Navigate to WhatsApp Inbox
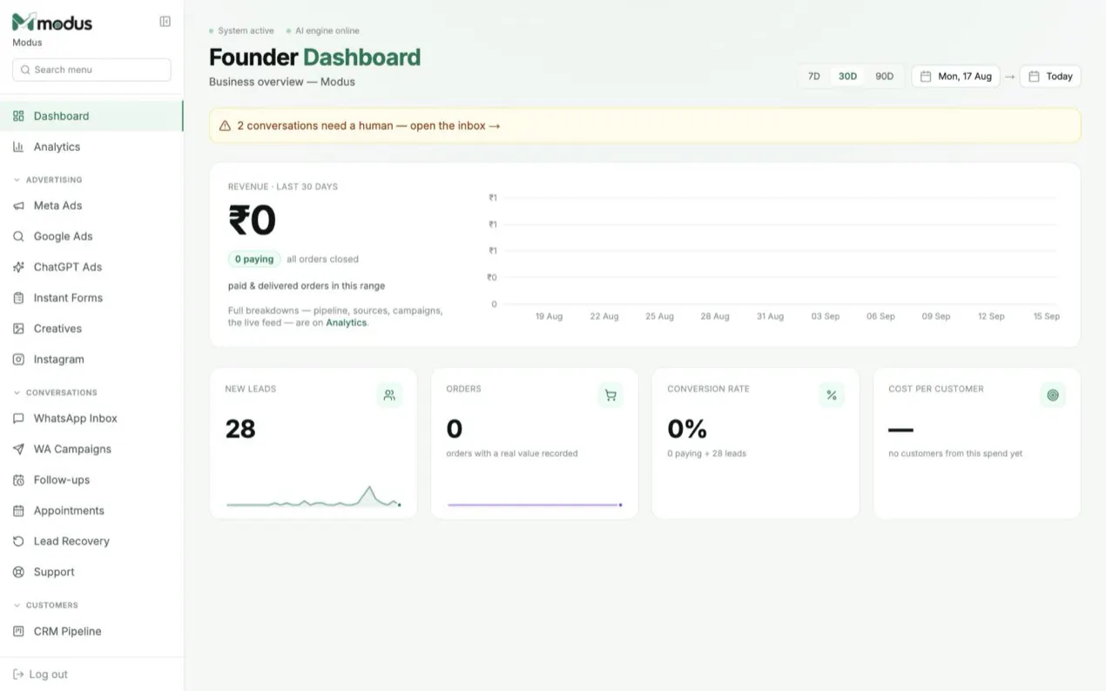The image size is (1106, 691). click(91, 418)
